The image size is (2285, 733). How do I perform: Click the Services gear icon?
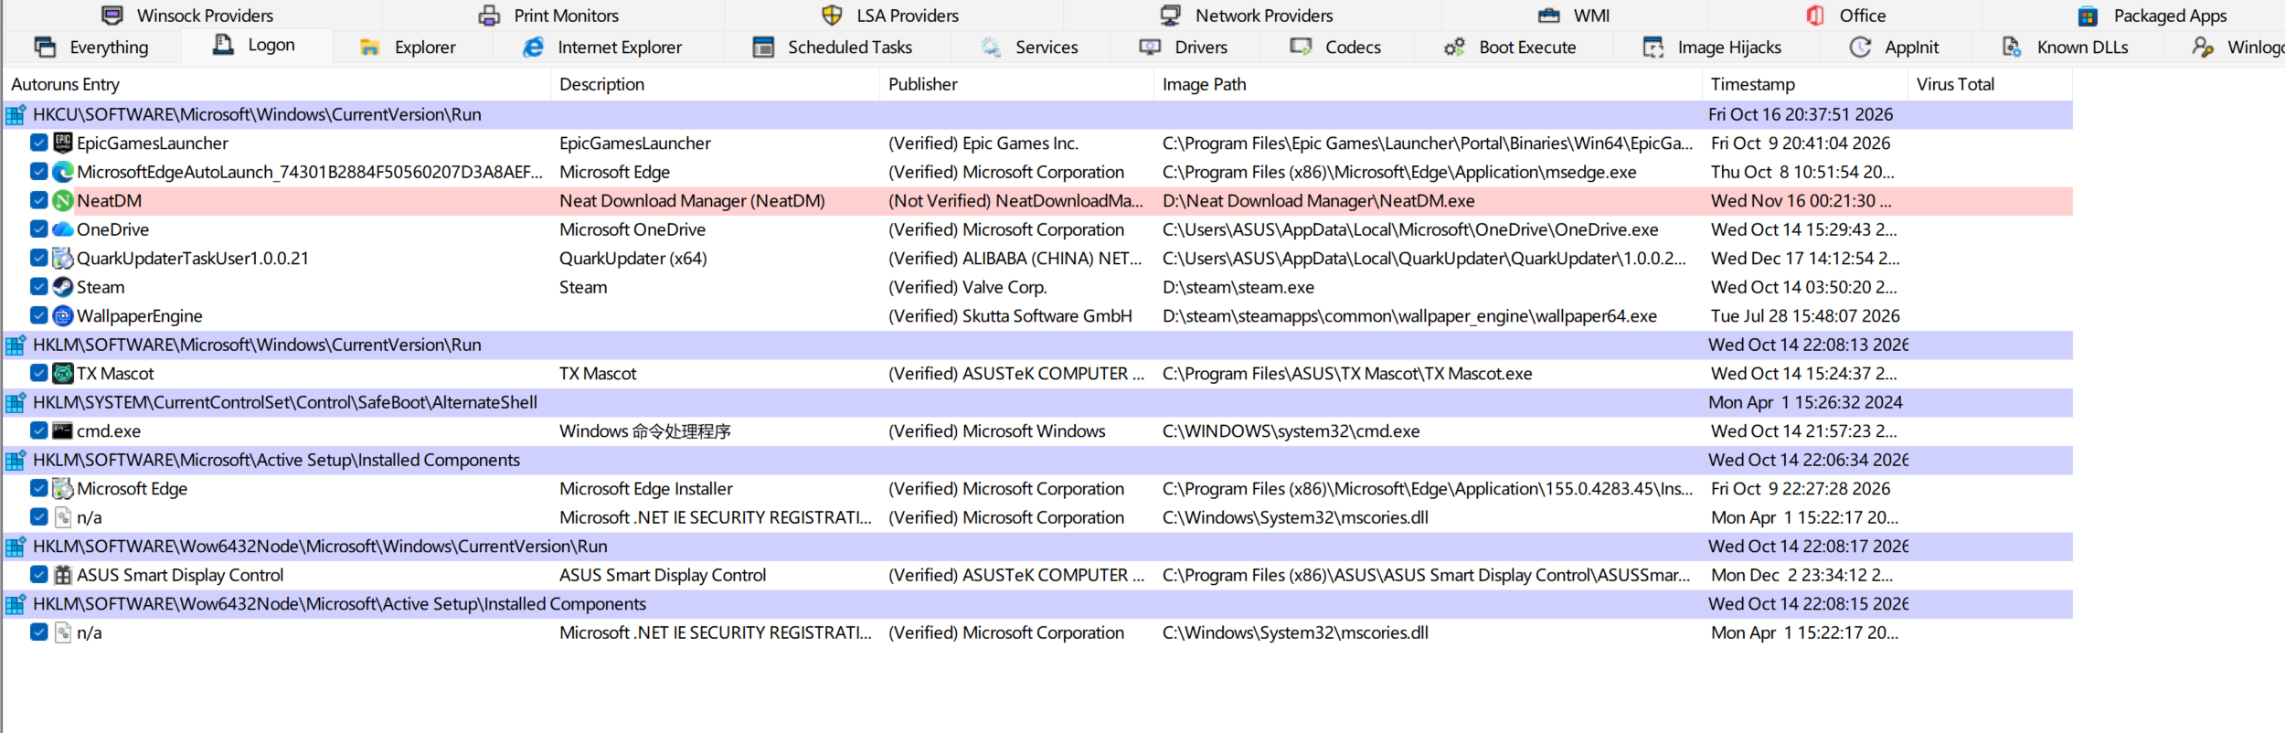point(991,47)
